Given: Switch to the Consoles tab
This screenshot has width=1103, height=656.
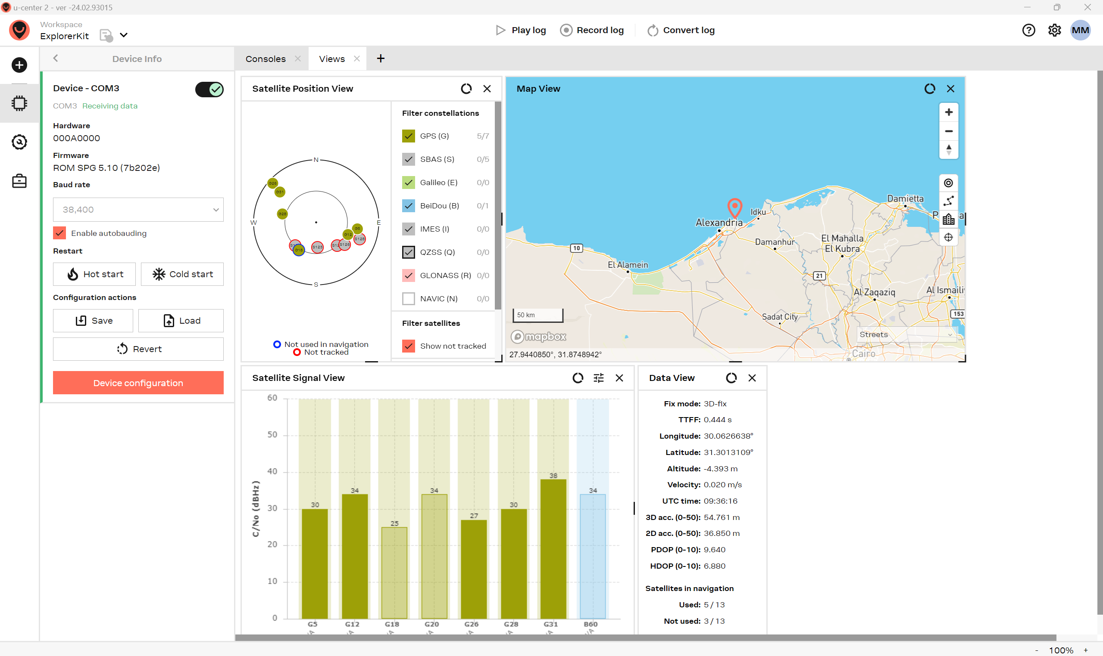Looking at the screenshot, I should [265, 58].
